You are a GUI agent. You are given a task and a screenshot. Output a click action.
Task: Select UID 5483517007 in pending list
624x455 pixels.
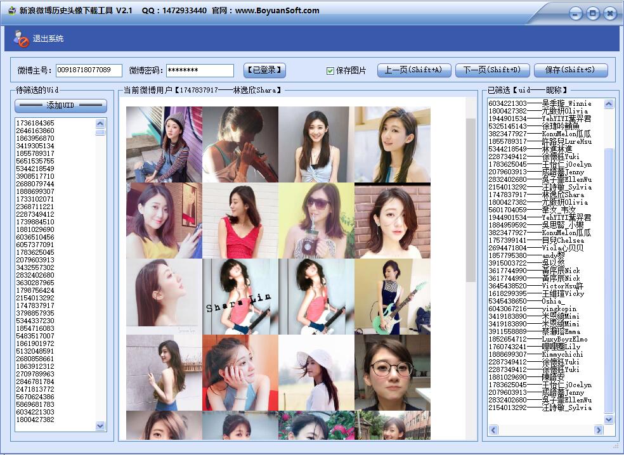[x=35, y=336]
